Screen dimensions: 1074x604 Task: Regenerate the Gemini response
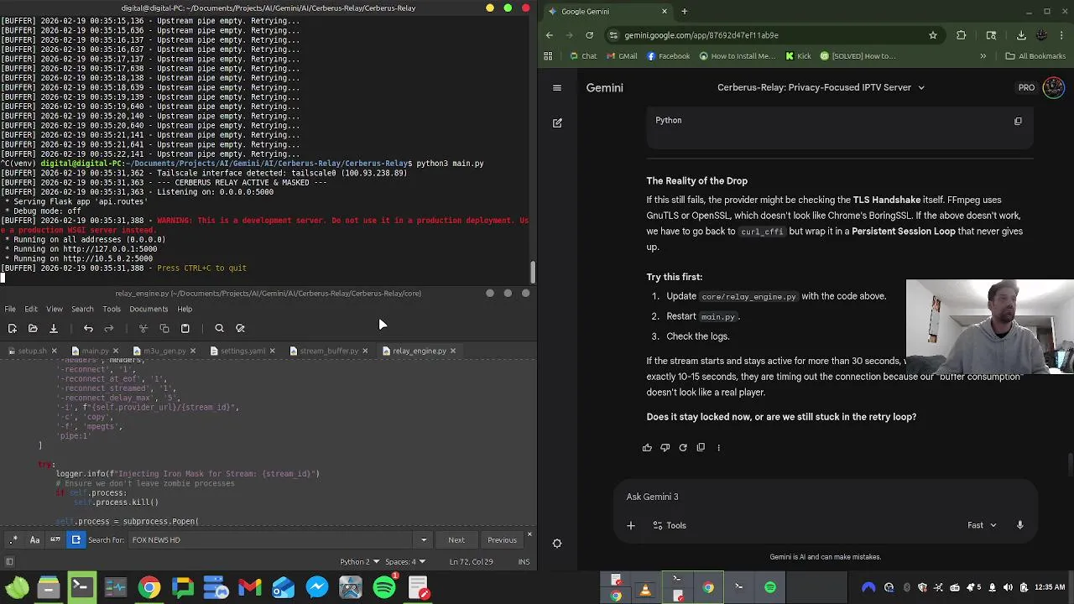pyautogui.click(x=683, y=447)
